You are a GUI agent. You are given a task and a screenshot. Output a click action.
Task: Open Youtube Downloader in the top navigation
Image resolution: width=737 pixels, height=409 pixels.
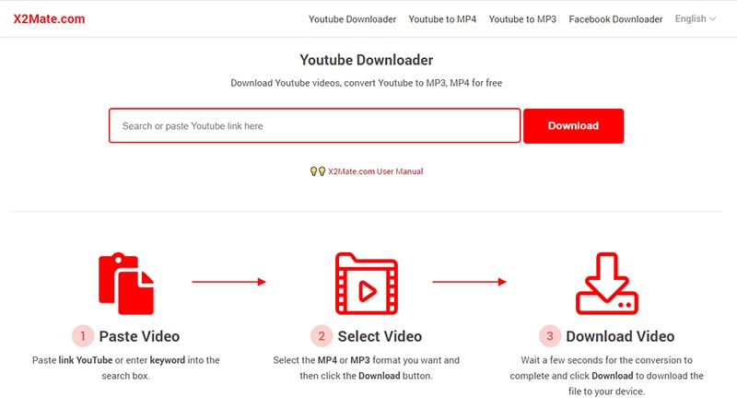pyautogui.click(x=352, y=19)
